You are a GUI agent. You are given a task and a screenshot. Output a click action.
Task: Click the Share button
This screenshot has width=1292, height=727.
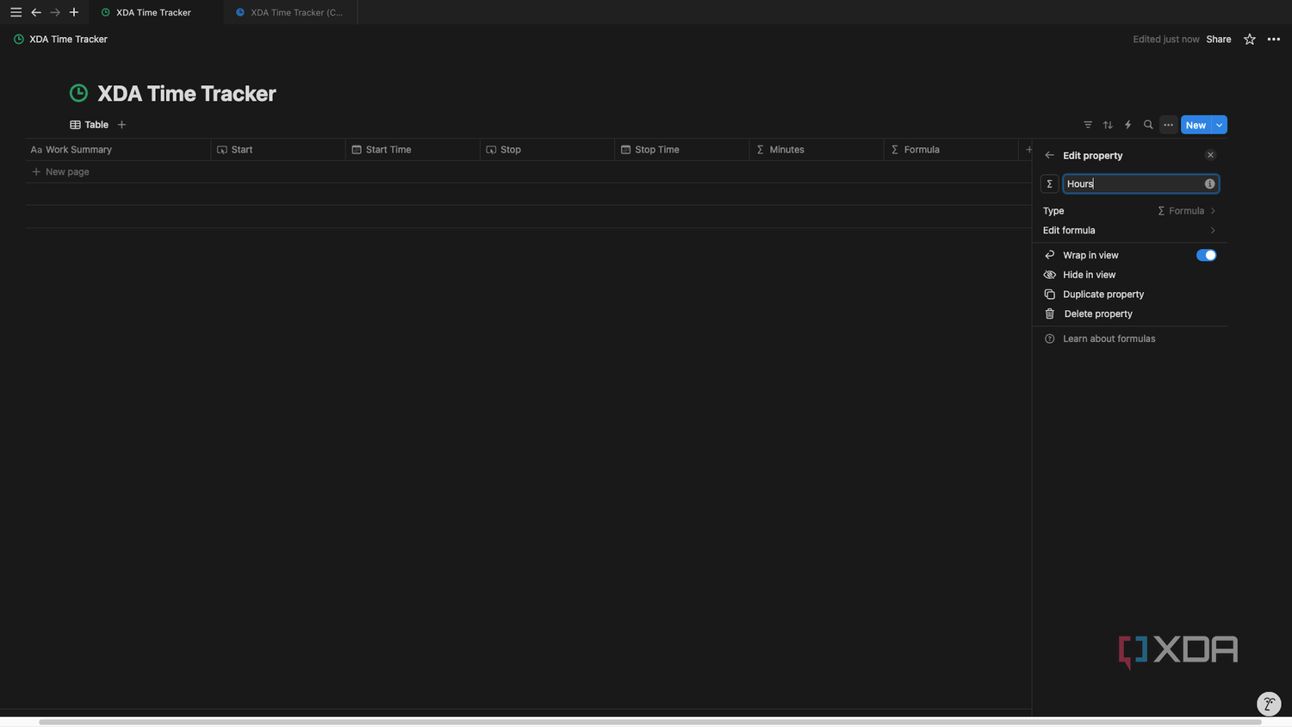pos(1218,39)
